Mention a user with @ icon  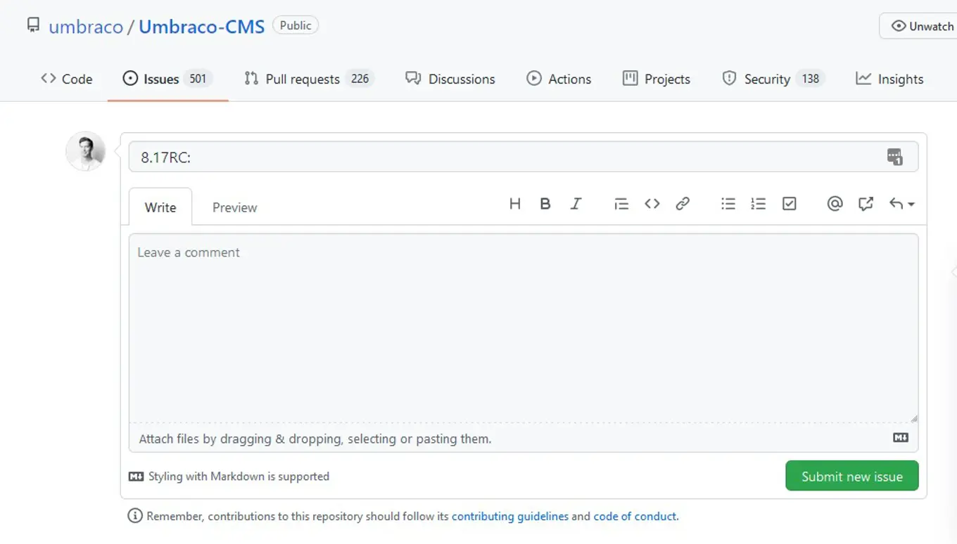(835, 204)
